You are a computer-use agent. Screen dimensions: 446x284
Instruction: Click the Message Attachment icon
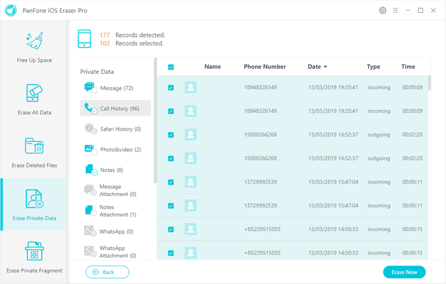tap(90, 190)
